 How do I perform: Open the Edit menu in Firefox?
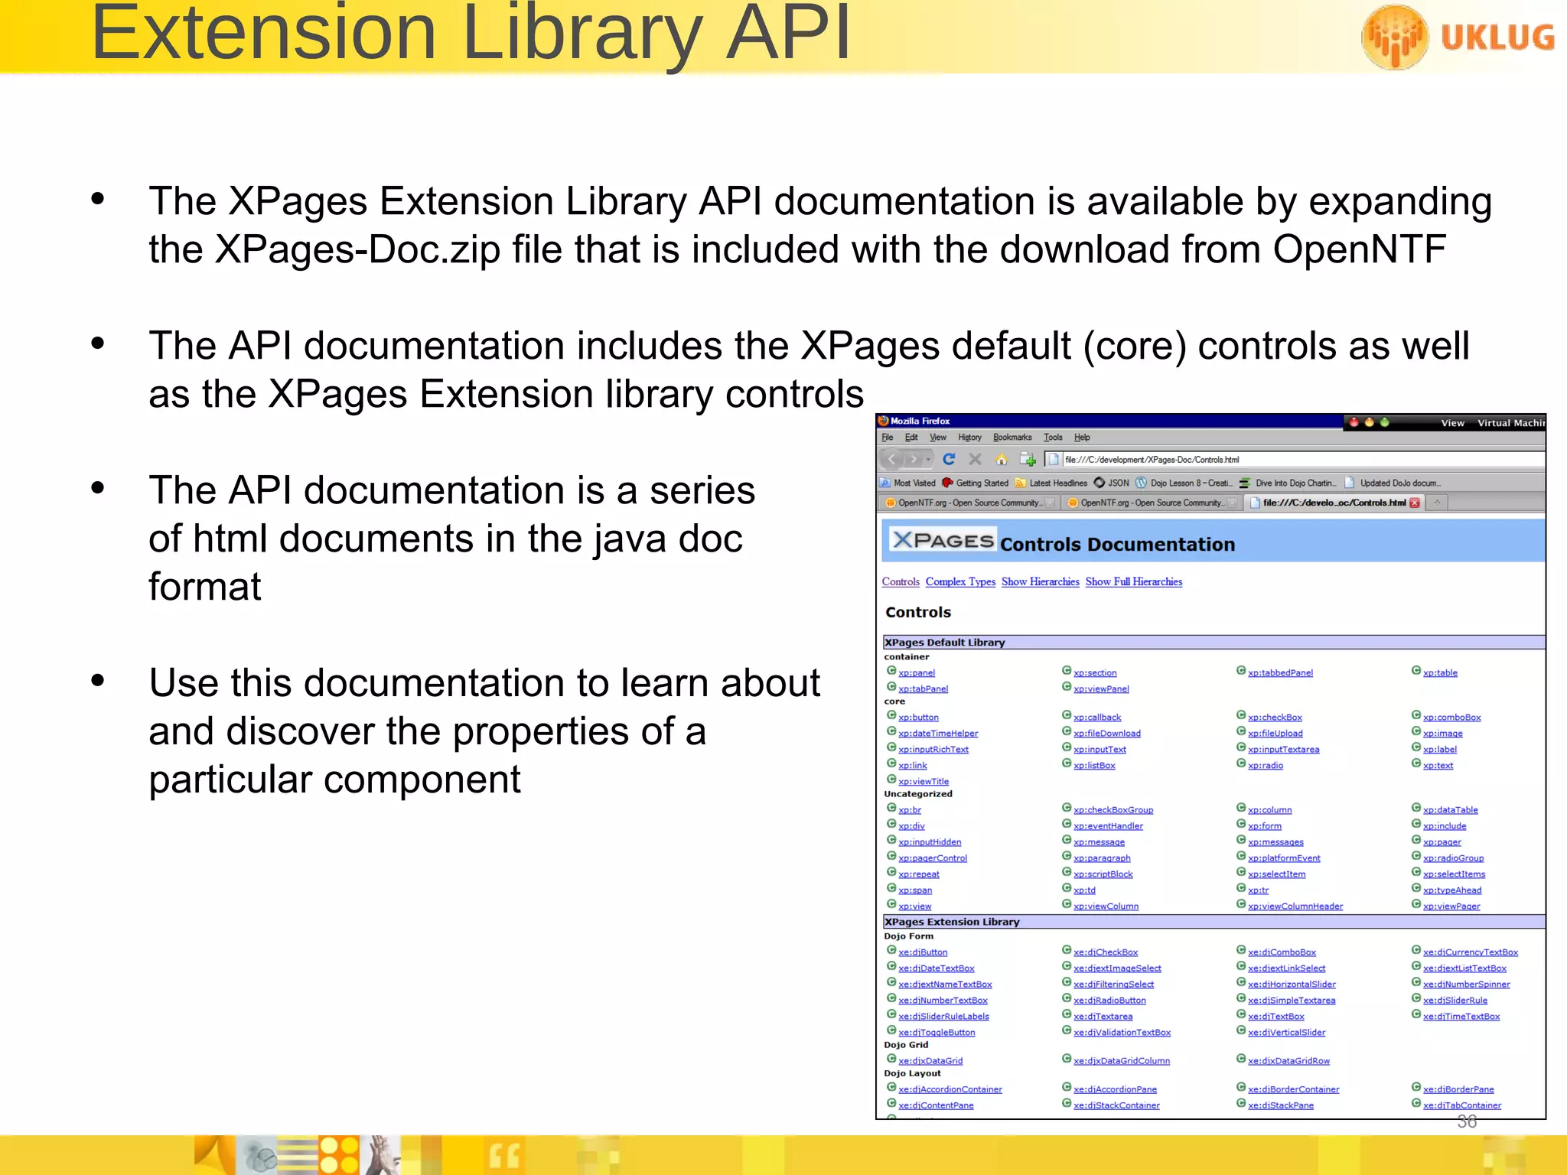pos(911,438)
